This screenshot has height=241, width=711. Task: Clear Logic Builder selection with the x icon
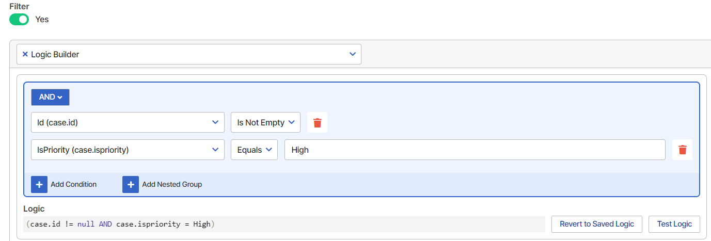25,54
